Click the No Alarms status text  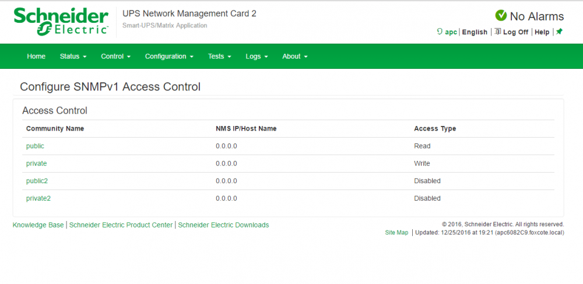coord(537,16)
